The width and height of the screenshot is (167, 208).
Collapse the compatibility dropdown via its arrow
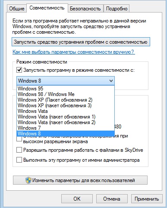point(111,81)
